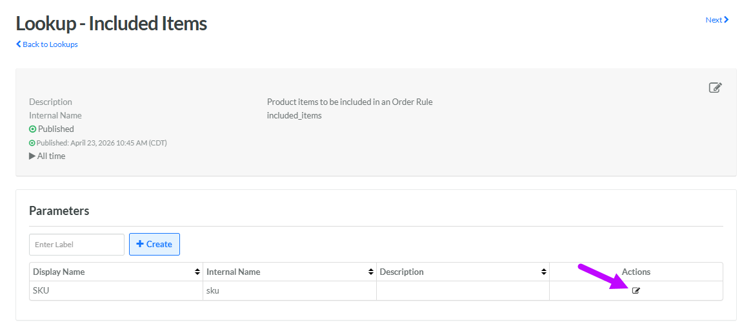Click the Description column sort arrows

(x=544, y=272)
